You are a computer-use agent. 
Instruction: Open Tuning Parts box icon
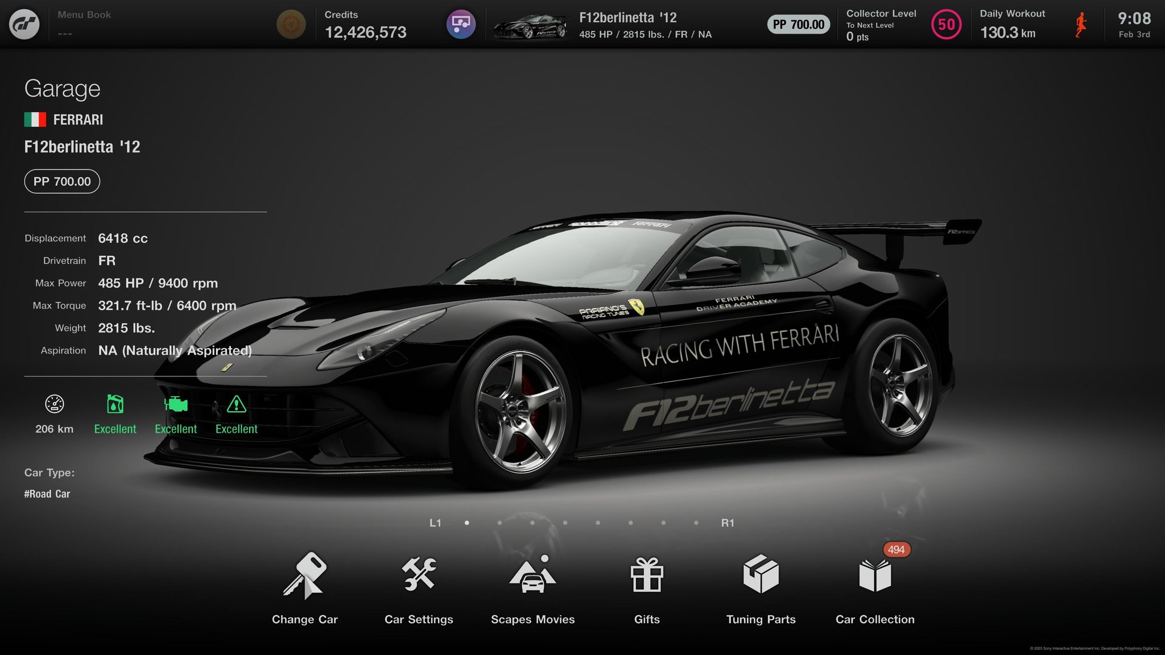pyautogui.click(x=761, y=574)
